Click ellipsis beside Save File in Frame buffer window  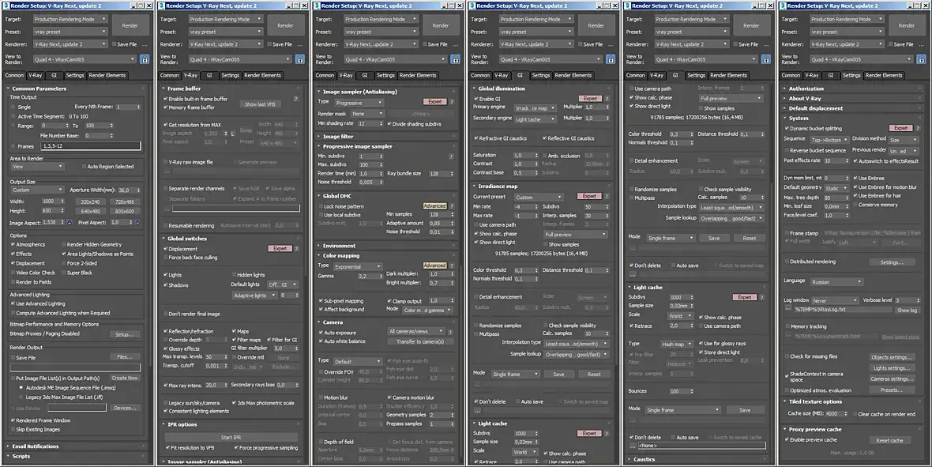click(300, 44)
